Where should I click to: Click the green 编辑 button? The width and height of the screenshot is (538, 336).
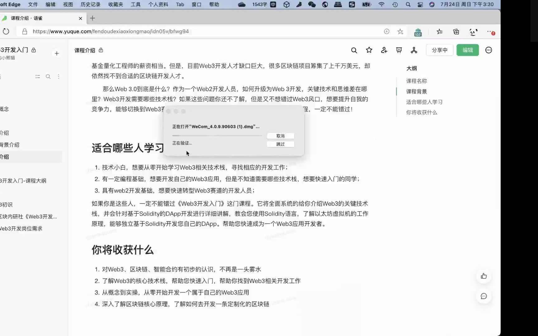coord(468,50)
